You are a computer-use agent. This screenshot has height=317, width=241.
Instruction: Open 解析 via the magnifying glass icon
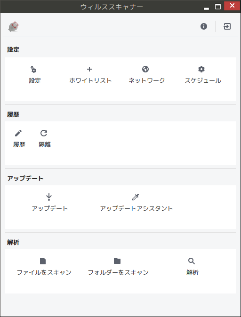click(x=192, y=261)
